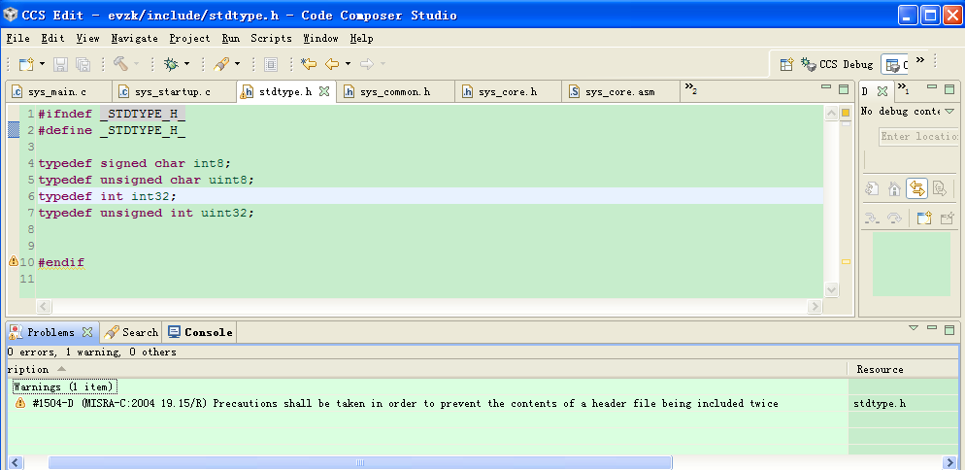Open the Window menu

pyautogui.click(x=320, y=38)
